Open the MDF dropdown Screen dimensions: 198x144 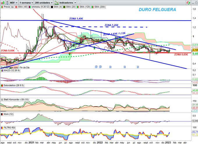(x=14, y=3)
